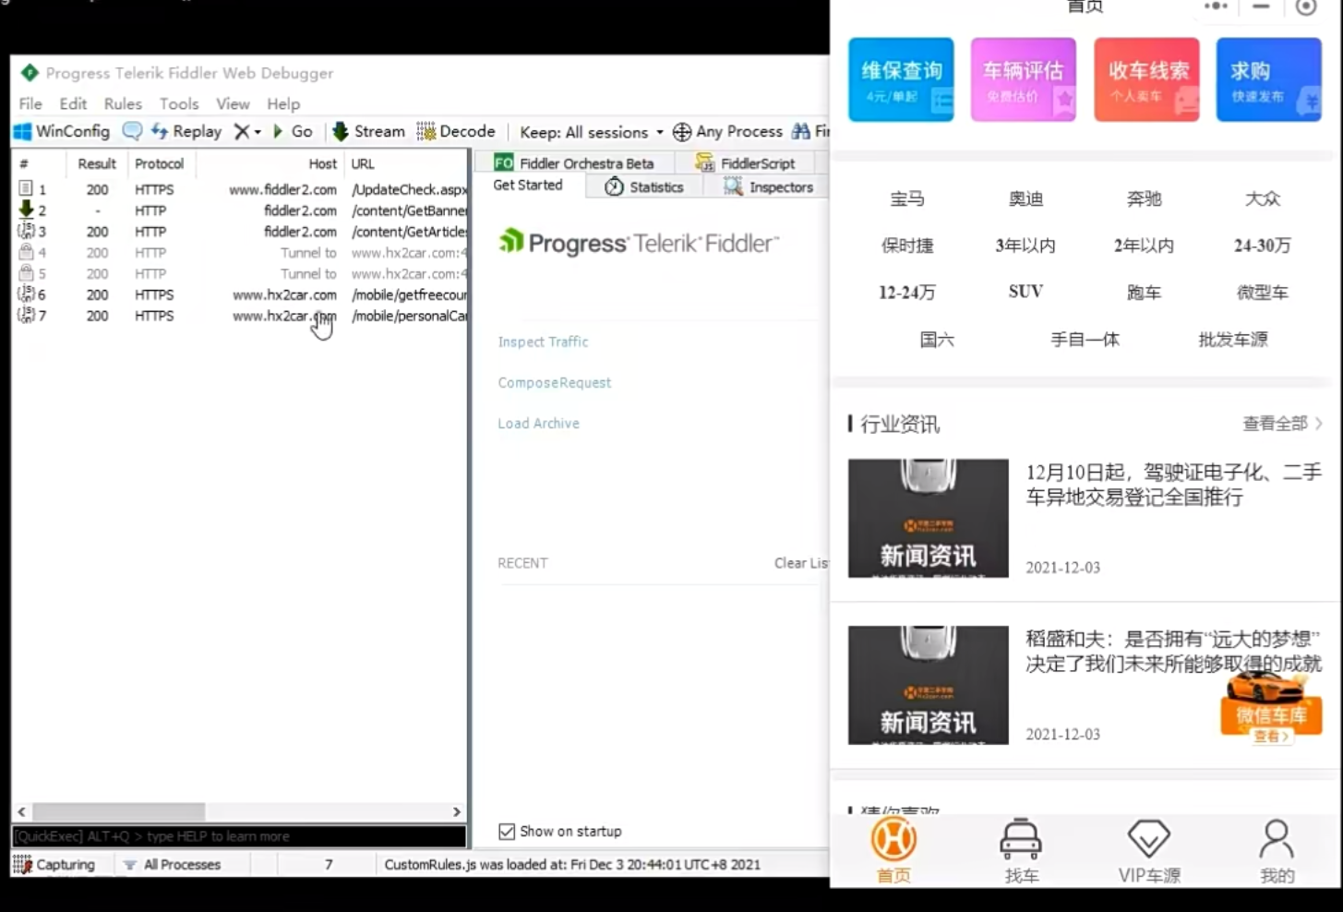Click Any Process target picker
Image resolution: width=1343 pixels, height=912 pixels.
click(x=727, y=131)
